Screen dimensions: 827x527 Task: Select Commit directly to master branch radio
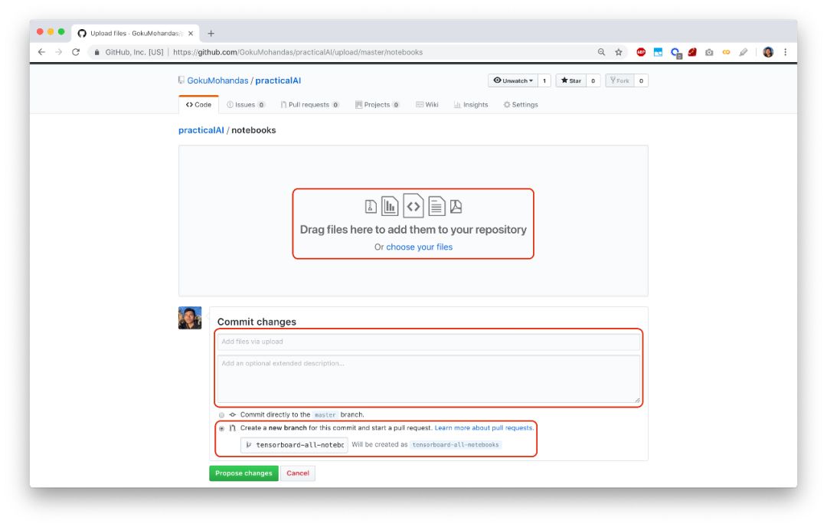click(x=221, y=415)
